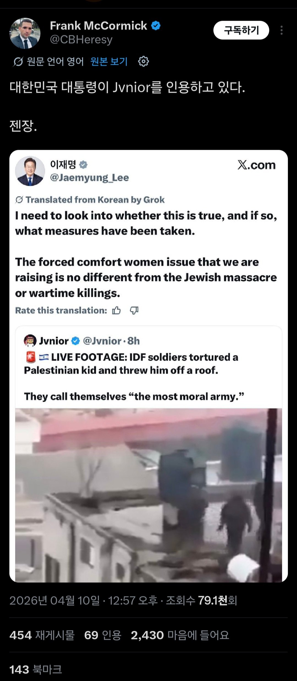Open the three-dot more options menu

click(x=281, y=30)
